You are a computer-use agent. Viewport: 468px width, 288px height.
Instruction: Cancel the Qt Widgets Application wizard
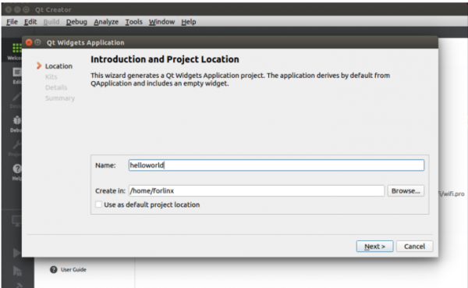[x=415, y=247]
